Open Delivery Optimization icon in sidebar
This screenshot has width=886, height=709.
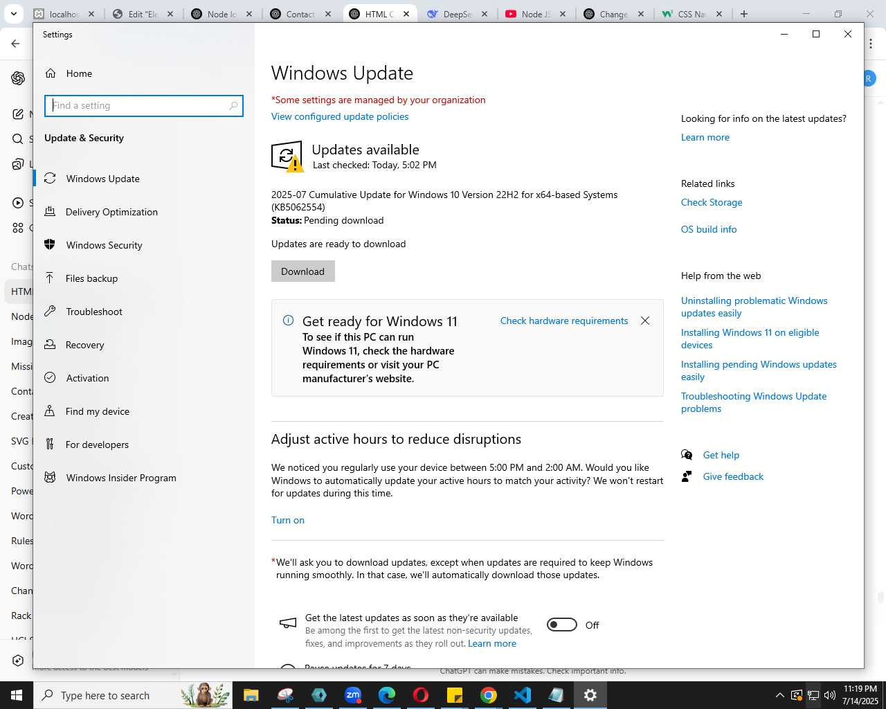(50, 212)
